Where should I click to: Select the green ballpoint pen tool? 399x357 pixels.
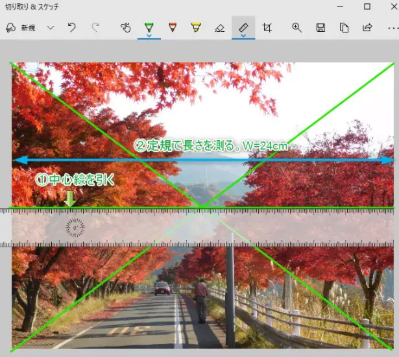149,27
